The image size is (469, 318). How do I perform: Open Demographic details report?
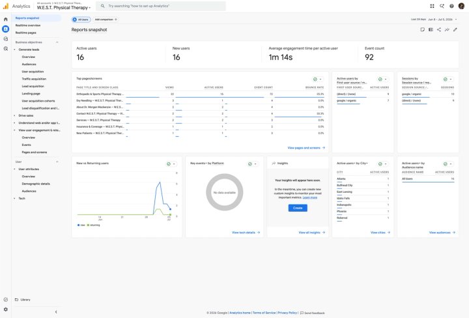(x=36, y=184)
